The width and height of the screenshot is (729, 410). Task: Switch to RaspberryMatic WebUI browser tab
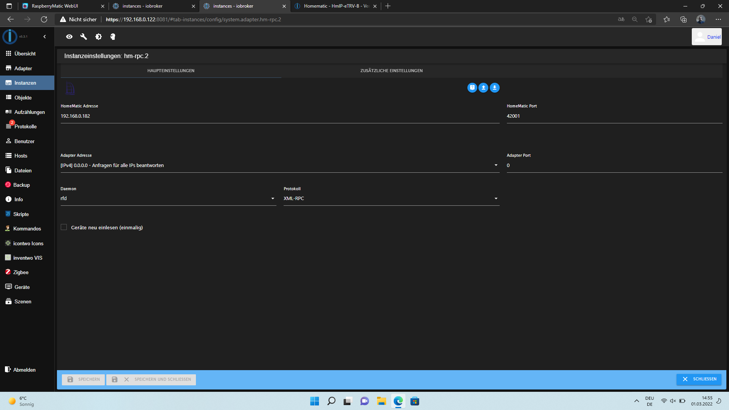tap(63, 6)
